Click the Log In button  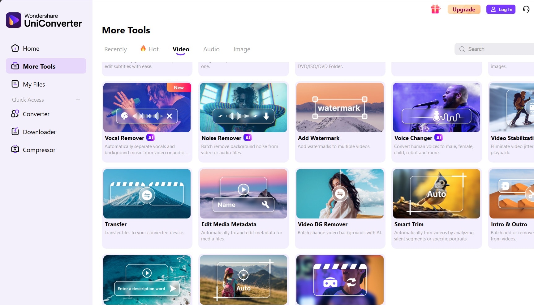tap(501, 9)
